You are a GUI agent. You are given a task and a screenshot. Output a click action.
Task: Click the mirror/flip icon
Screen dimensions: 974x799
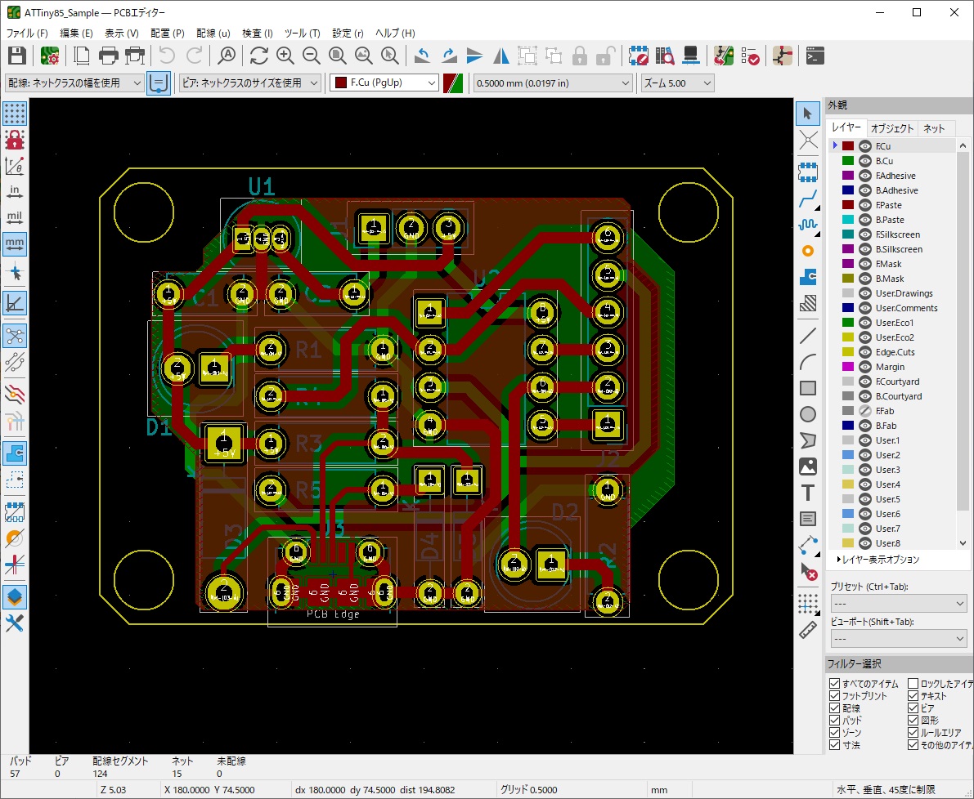(x=500, y=56)
